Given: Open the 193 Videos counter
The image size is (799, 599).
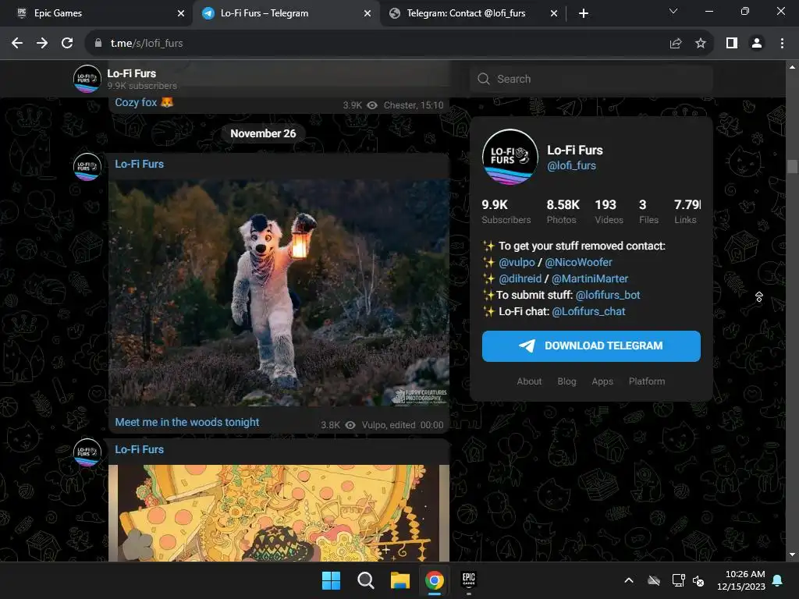Looking at the screenshot, I should 609,211.
